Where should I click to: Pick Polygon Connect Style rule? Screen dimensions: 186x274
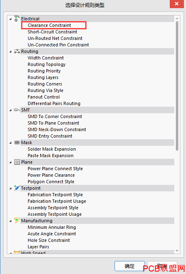point(51,182)
